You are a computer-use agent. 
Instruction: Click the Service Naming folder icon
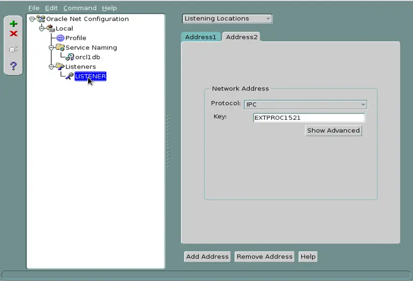click(x=60, y=48)
